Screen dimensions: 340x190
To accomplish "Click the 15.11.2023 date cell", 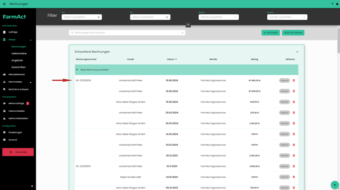I will pyautogui.click(x=172, y=166).
